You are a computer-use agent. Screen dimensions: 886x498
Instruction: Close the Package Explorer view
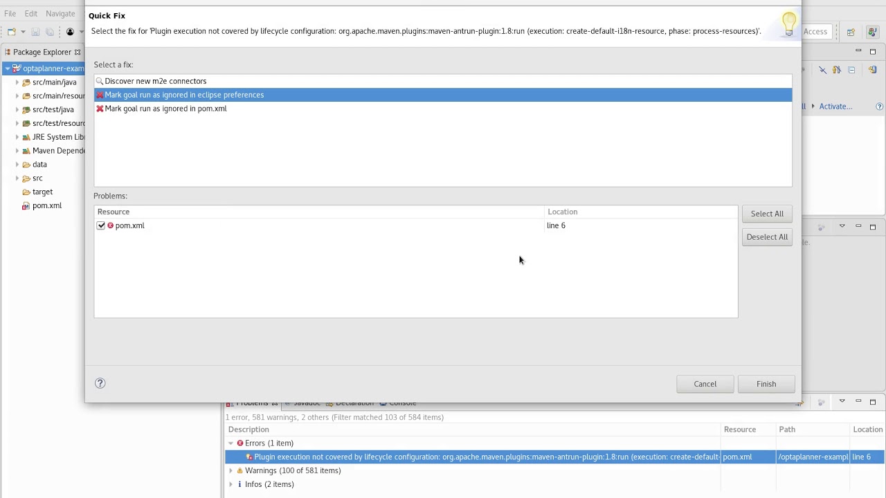(x=78, y=52)
